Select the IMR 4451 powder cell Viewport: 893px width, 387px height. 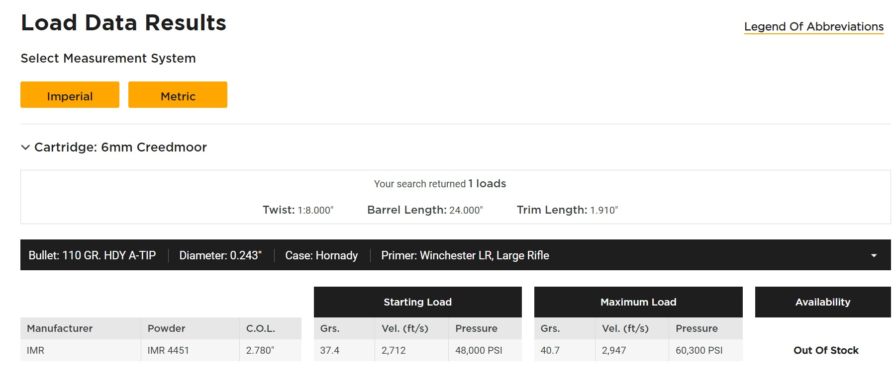coord(168,350)
